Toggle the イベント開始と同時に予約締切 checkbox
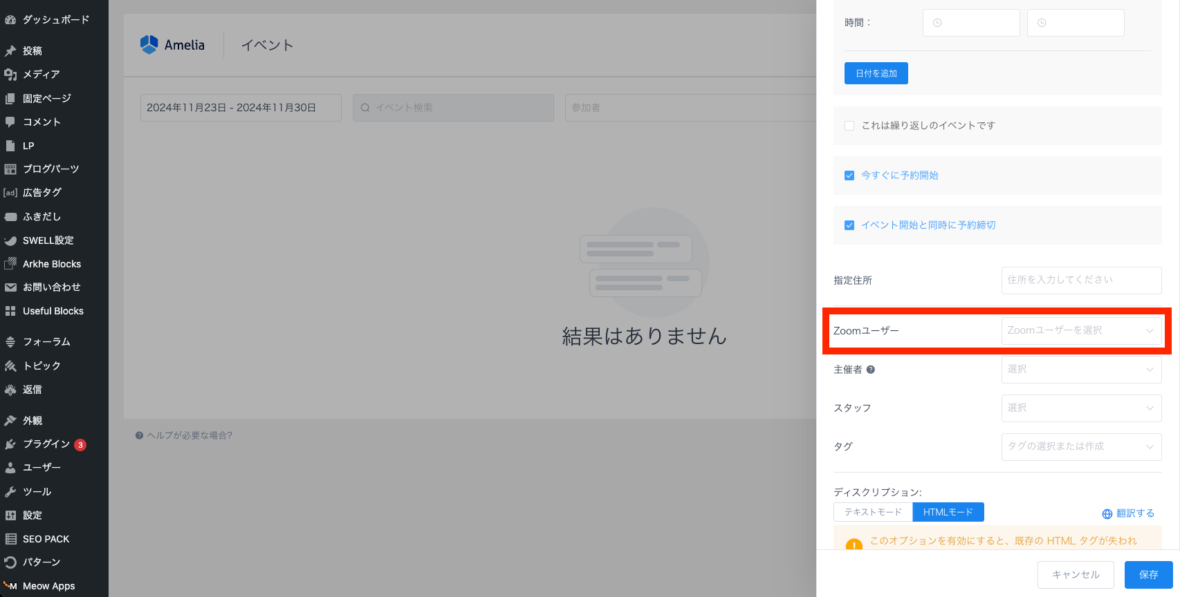The height and width of the screenshot is (597, 1180). (x=849, y=225)
